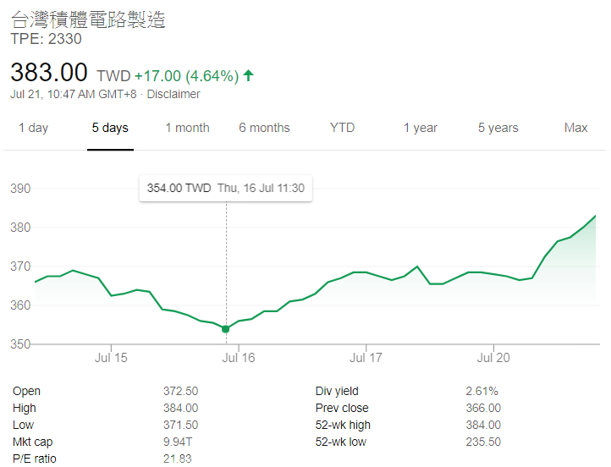Click the 52-wk high value 384.00
Screen dimensions: 611x467
[x=483, y=425]
